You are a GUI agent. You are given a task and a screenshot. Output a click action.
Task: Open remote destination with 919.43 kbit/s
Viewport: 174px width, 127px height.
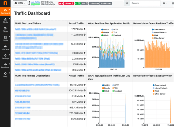pos(23,107)
